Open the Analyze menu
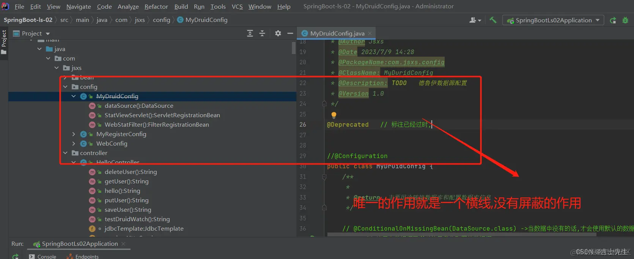 (128, 6)
